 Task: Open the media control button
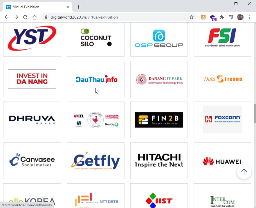click(231, 17)
